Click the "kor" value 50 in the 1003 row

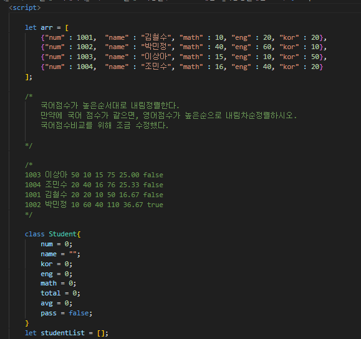315,57
